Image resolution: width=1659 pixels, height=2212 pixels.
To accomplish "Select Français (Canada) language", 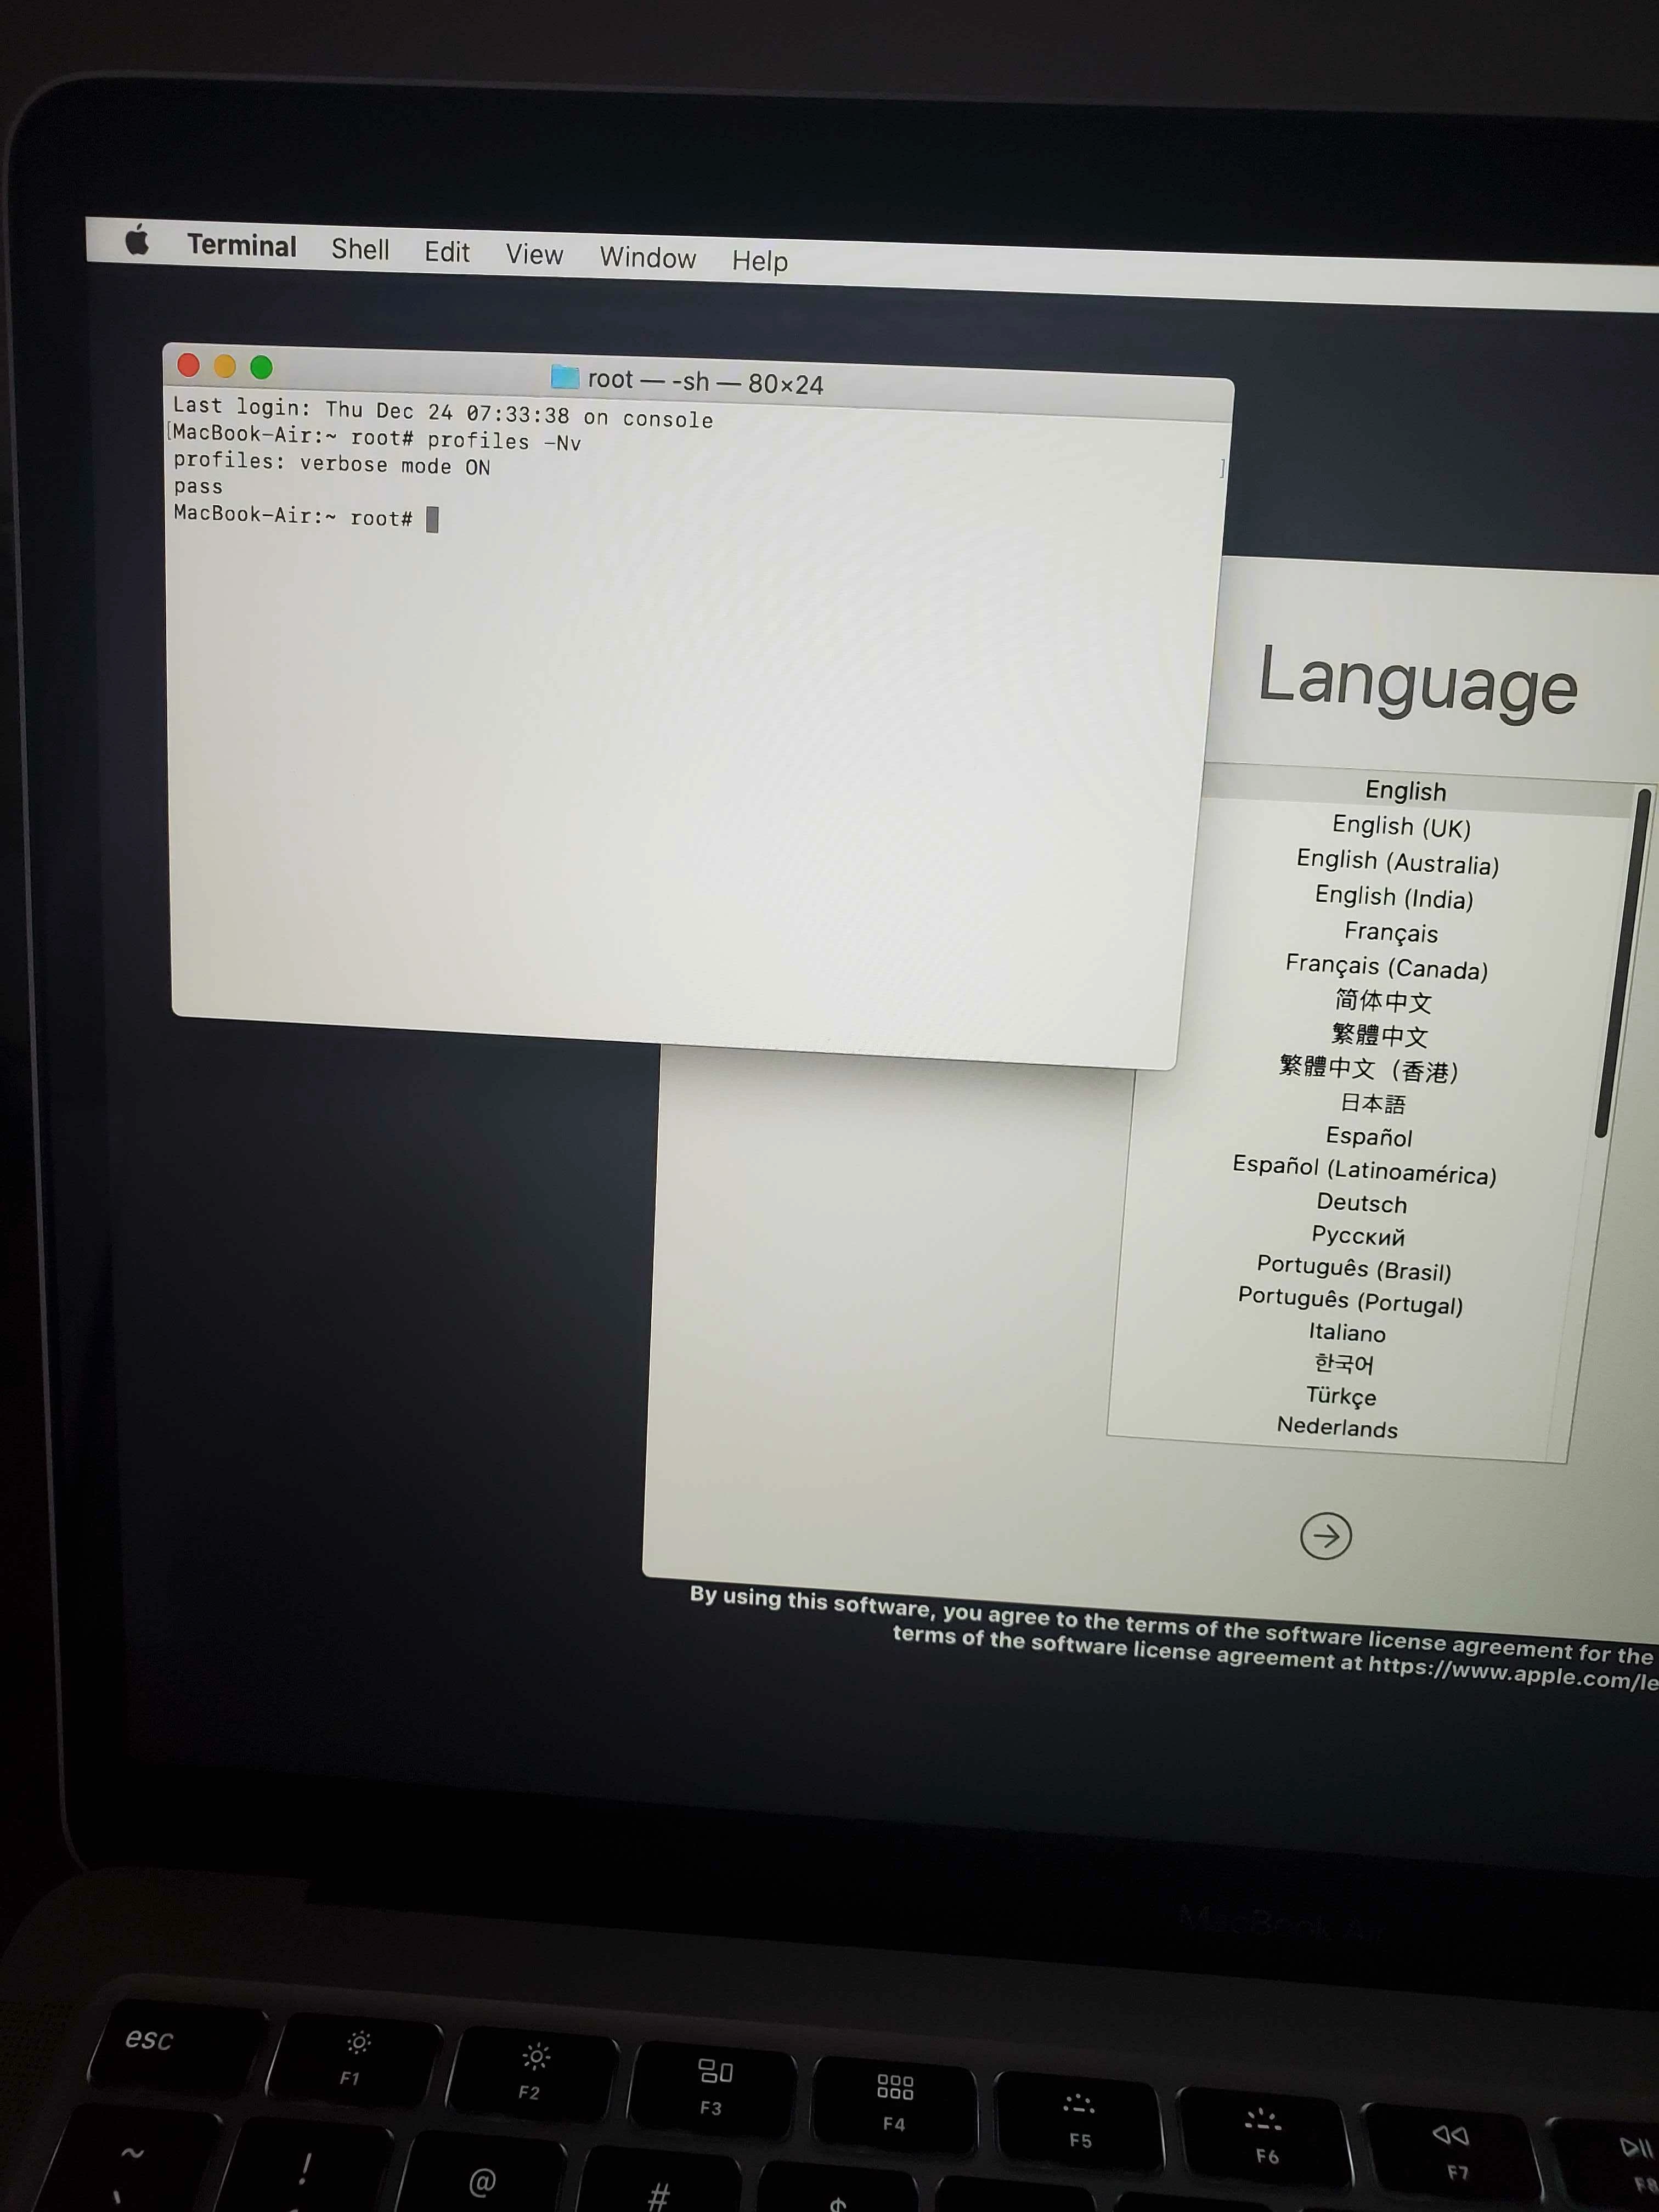I will coord(1386,967).
